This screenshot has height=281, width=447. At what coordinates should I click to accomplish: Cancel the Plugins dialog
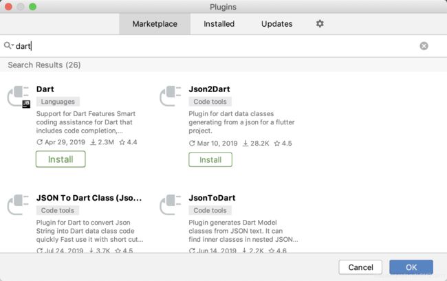360,267
